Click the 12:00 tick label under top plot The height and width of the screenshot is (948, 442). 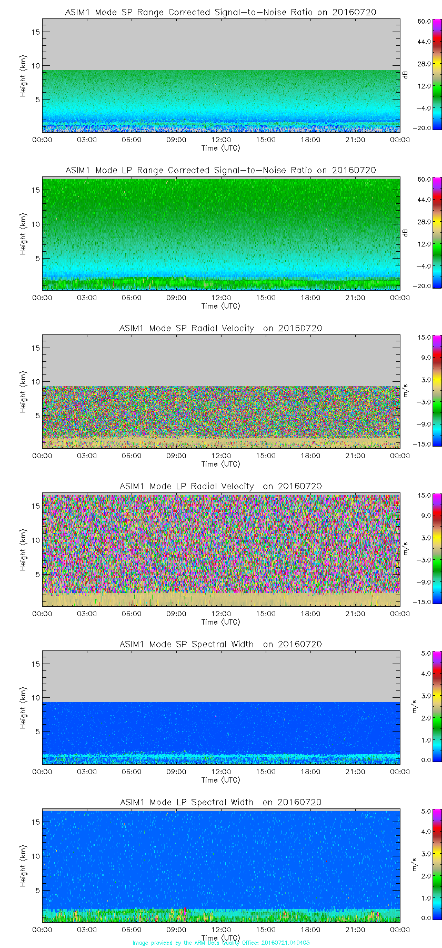coord(221,140)
